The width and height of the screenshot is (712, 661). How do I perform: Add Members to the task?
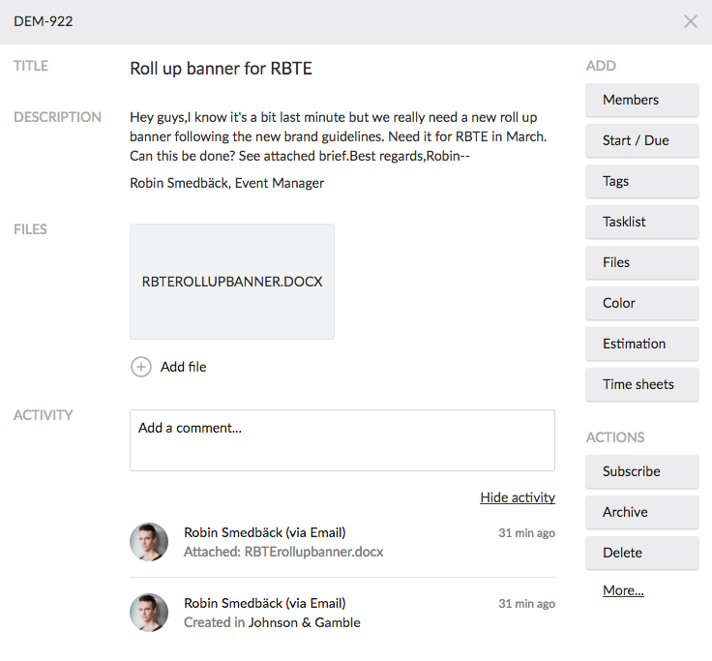(641, 100)
